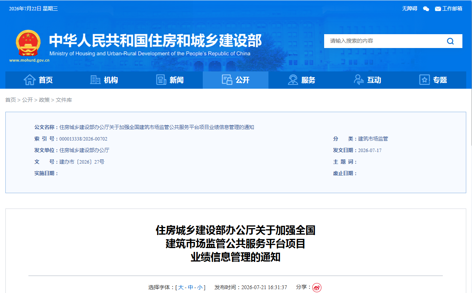Image resolution: width=472 pixels, height=293 pixels.
Task: Click 政策 in the breadcrumb
Action: [44, 100]
